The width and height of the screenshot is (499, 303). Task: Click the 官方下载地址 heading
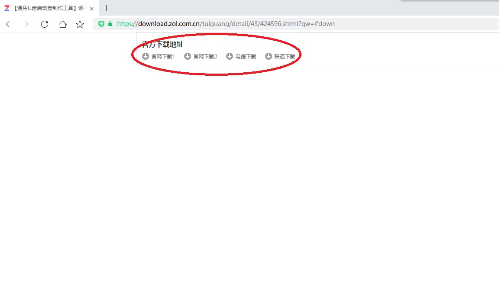[162, 44]
